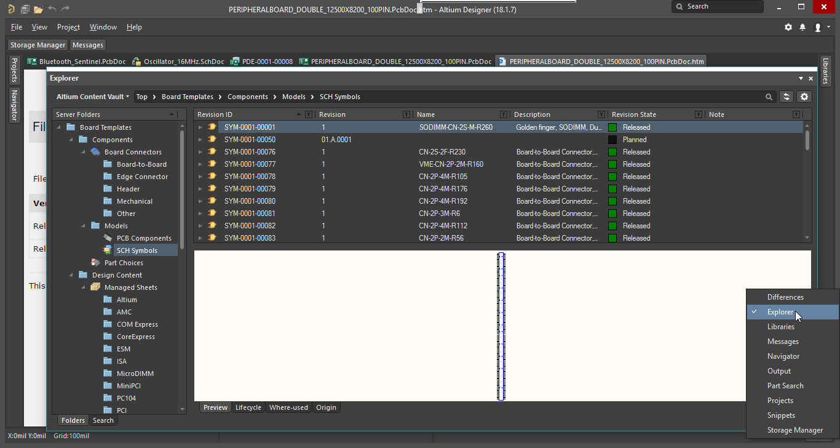The image size is (840, 448).
Task: Open Origin tab
Action: pos(326,407)
